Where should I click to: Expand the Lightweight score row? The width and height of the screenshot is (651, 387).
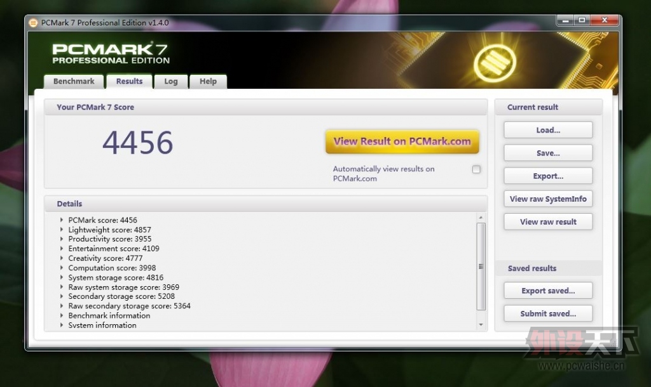pyautogui.click(x=62, y=230)
